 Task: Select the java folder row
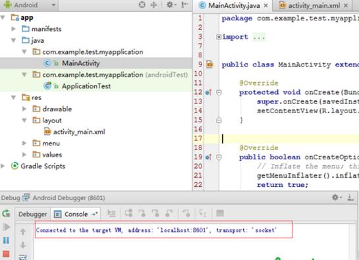coord(96,41)
